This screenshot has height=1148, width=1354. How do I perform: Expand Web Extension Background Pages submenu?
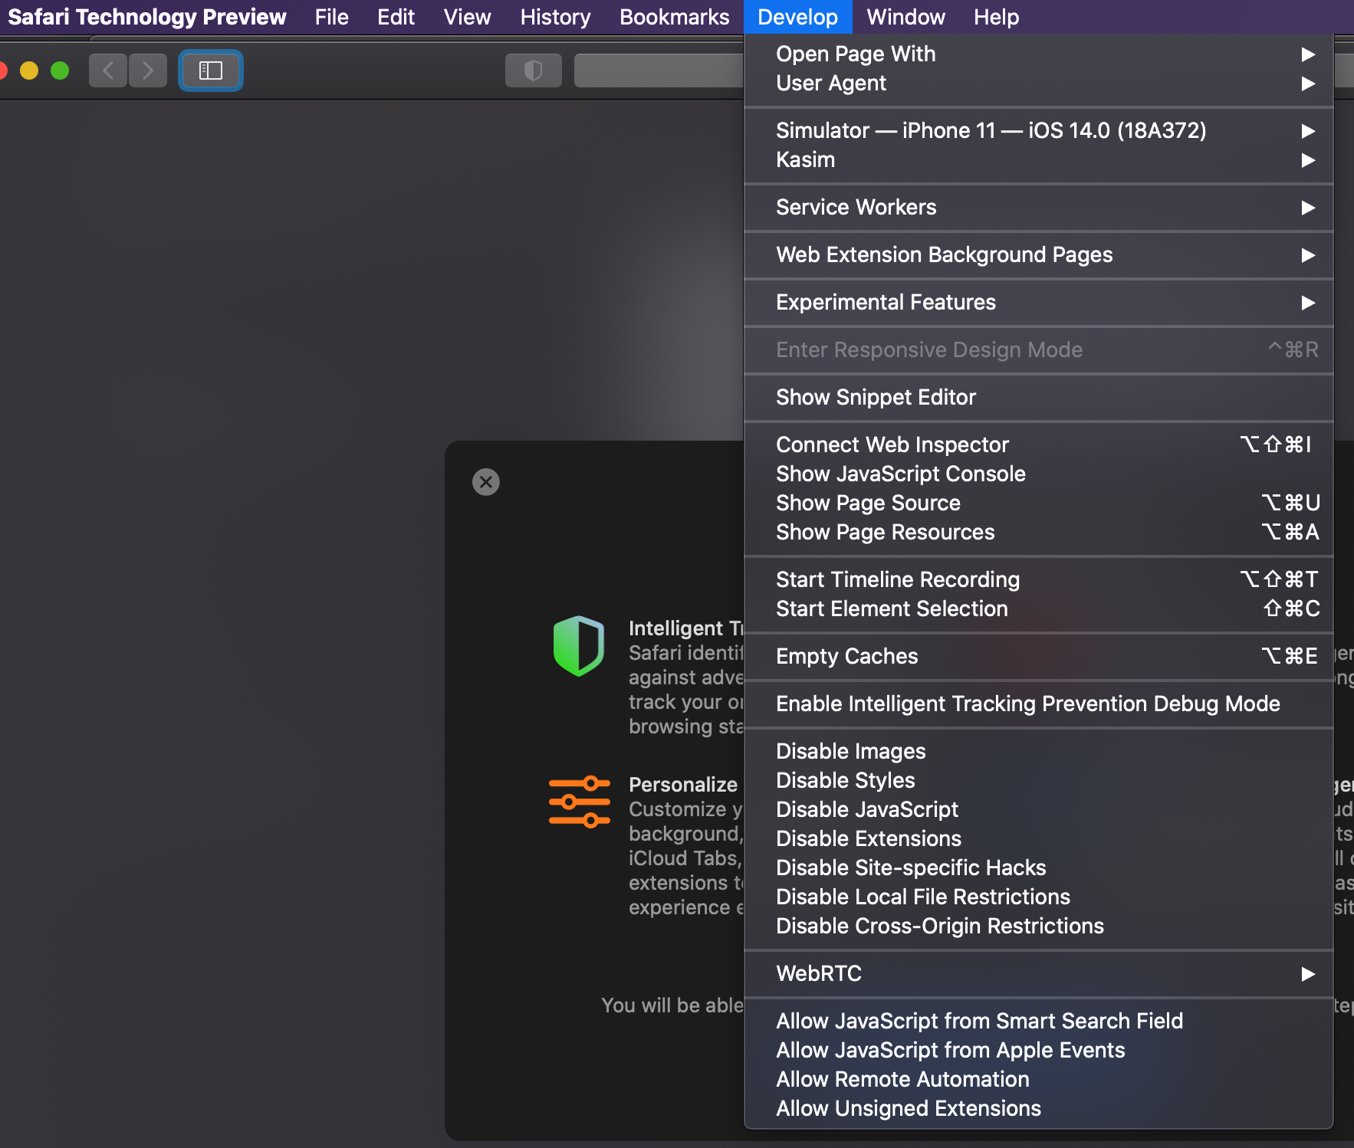1039,254
